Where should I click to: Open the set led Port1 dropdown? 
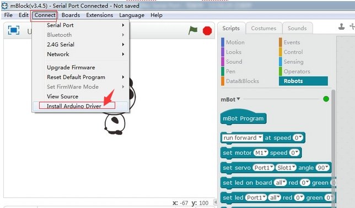click(256, 198)
